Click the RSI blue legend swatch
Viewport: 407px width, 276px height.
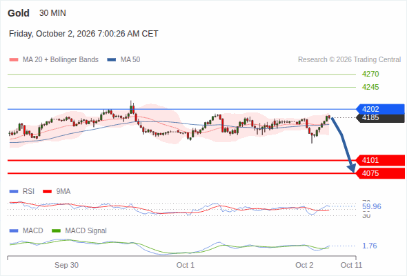(14, 192)
